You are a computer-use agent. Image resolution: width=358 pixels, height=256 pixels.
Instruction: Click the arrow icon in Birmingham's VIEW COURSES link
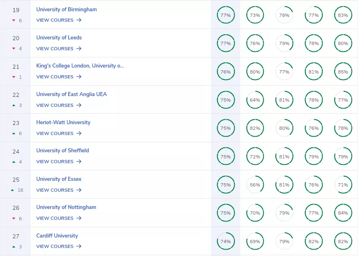point(80,20)
